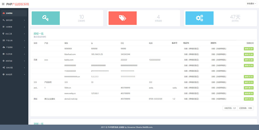Click the blue gears card icon
The width and height of the screenshot is (259, 130).
(x=199, y=18)
